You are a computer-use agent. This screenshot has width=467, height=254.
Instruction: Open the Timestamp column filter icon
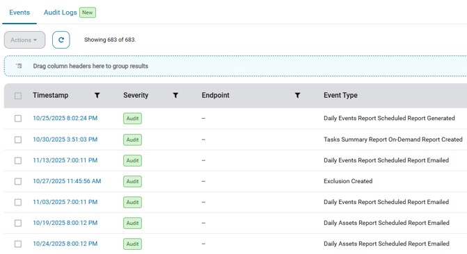point(97,95)
